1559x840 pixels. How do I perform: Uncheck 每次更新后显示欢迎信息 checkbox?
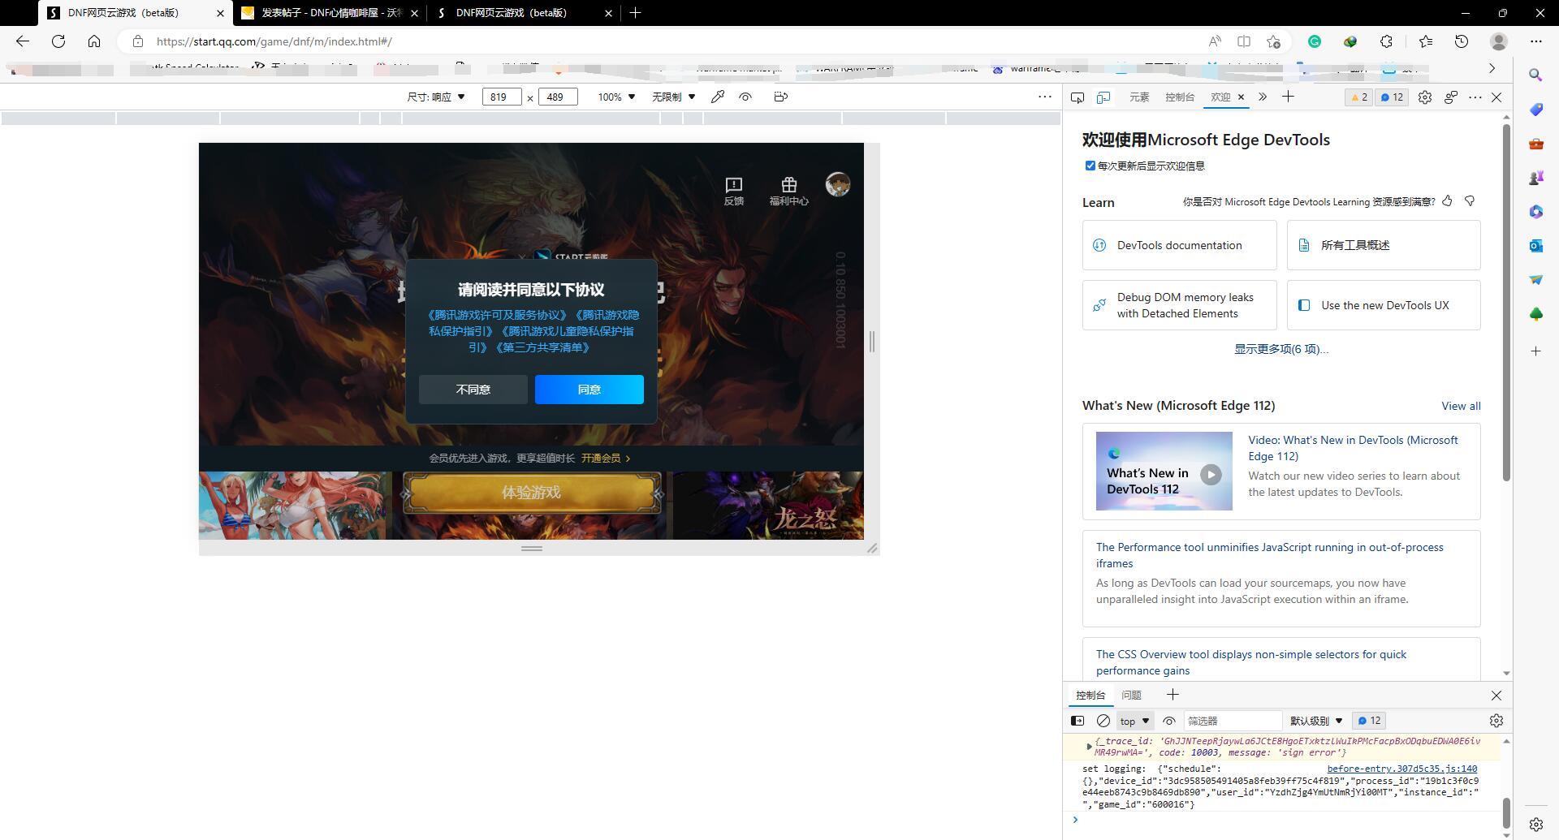click(1090, 166)
